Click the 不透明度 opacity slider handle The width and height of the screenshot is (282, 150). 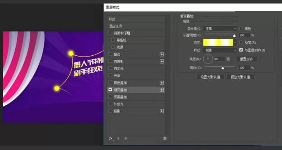coord(234,35)
